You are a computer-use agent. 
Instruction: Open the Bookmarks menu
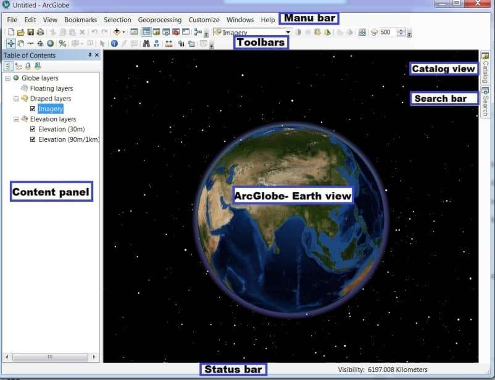coord(80,20)
